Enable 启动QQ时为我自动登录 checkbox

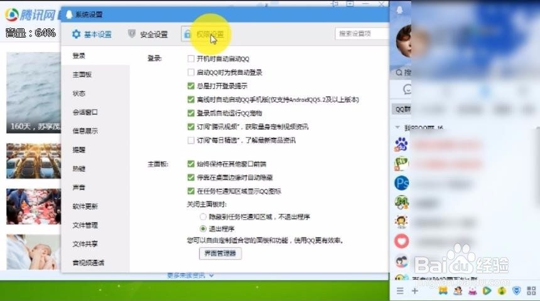coord(191,72)
